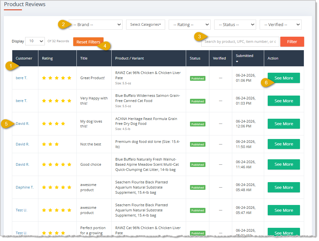Click the orange Filter button
319x241 pixels.
pyautogui.click(x=292, y=42)
